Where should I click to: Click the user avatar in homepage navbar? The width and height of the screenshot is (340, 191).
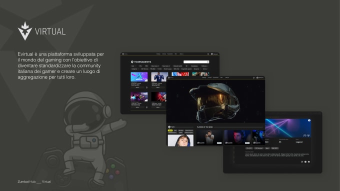click(257, 77)
